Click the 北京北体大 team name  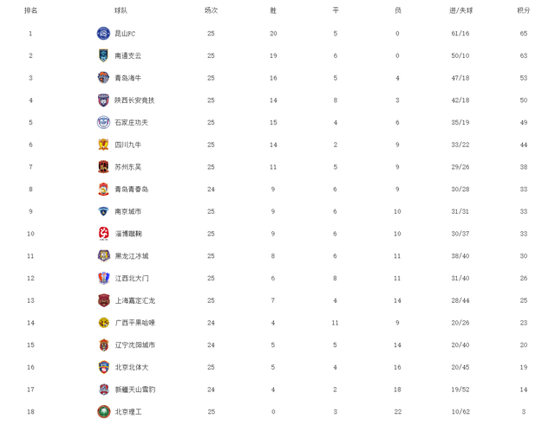coord(132,367)
